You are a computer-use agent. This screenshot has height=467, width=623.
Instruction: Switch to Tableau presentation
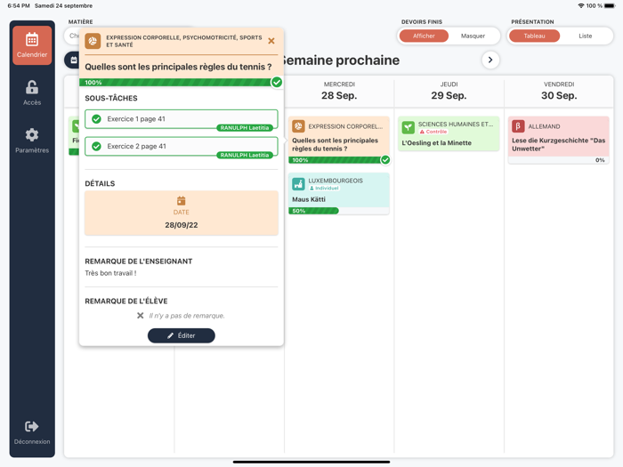(534, 36)
